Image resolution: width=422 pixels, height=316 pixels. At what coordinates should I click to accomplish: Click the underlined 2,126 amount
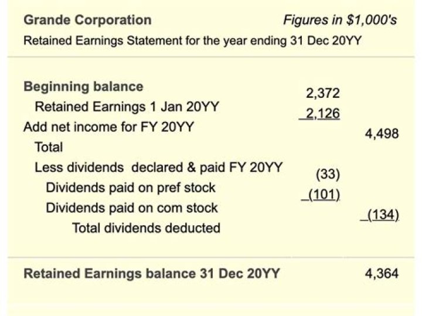point(322,114)
